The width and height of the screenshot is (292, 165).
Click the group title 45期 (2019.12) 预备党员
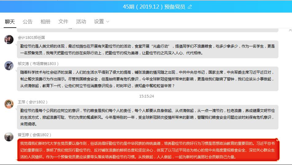click(x=154, y=7)
